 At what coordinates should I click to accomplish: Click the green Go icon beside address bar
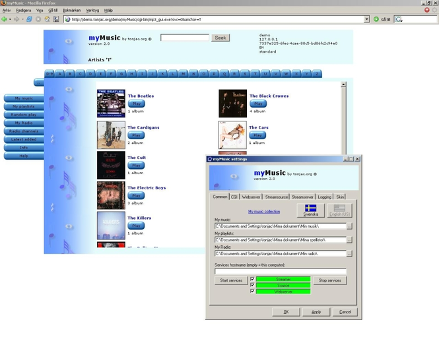(x=376, y=19)
